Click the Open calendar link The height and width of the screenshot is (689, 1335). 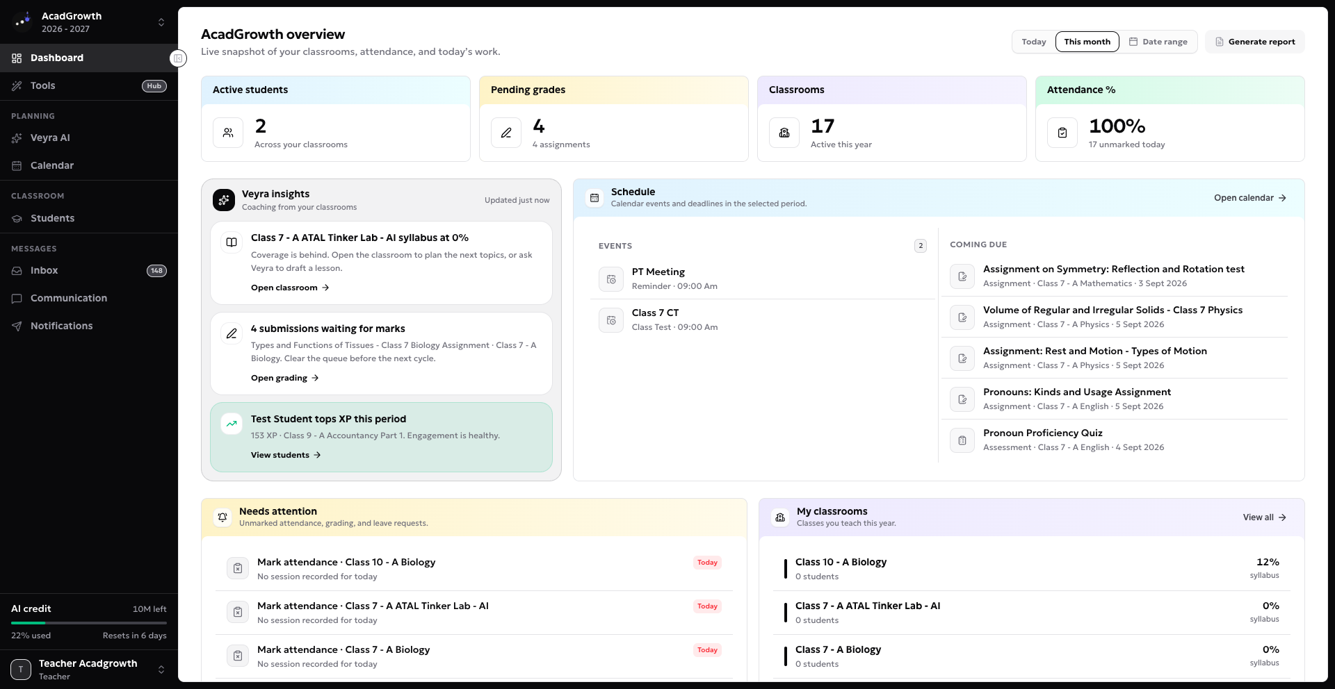tap(1250, 198)
